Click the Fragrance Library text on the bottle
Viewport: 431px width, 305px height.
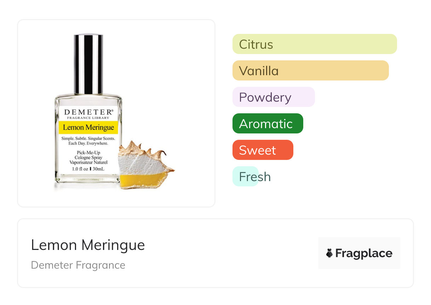pyautogui.click(x=88, y=118)
